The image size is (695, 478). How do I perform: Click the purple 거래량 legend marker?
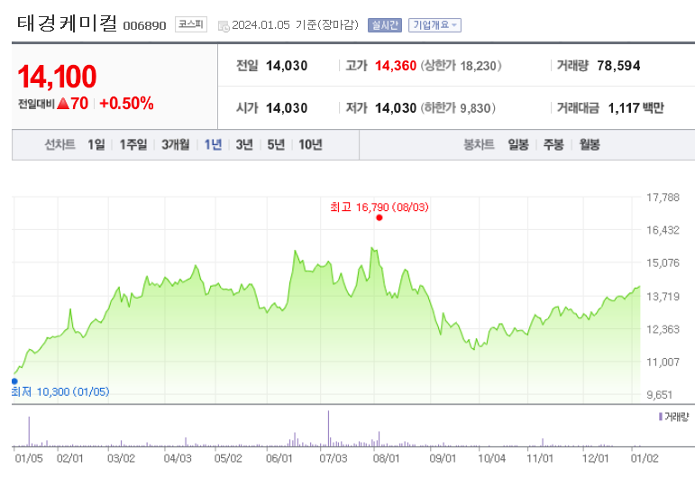coord(661,417)
